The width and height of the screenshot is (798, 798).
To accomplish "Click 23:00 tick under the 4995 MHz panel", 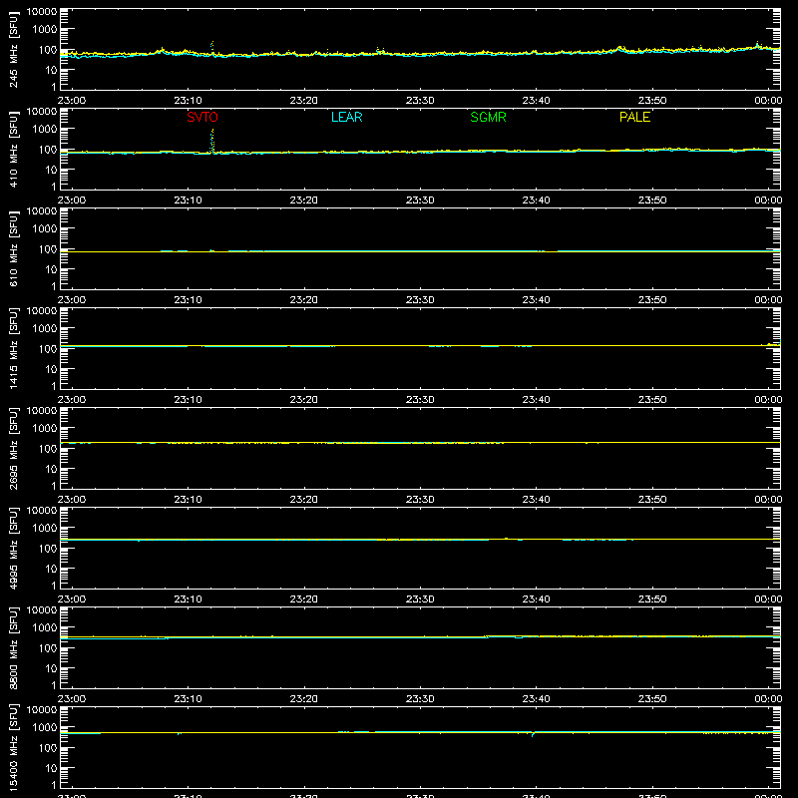I will (x=72, y=599).
